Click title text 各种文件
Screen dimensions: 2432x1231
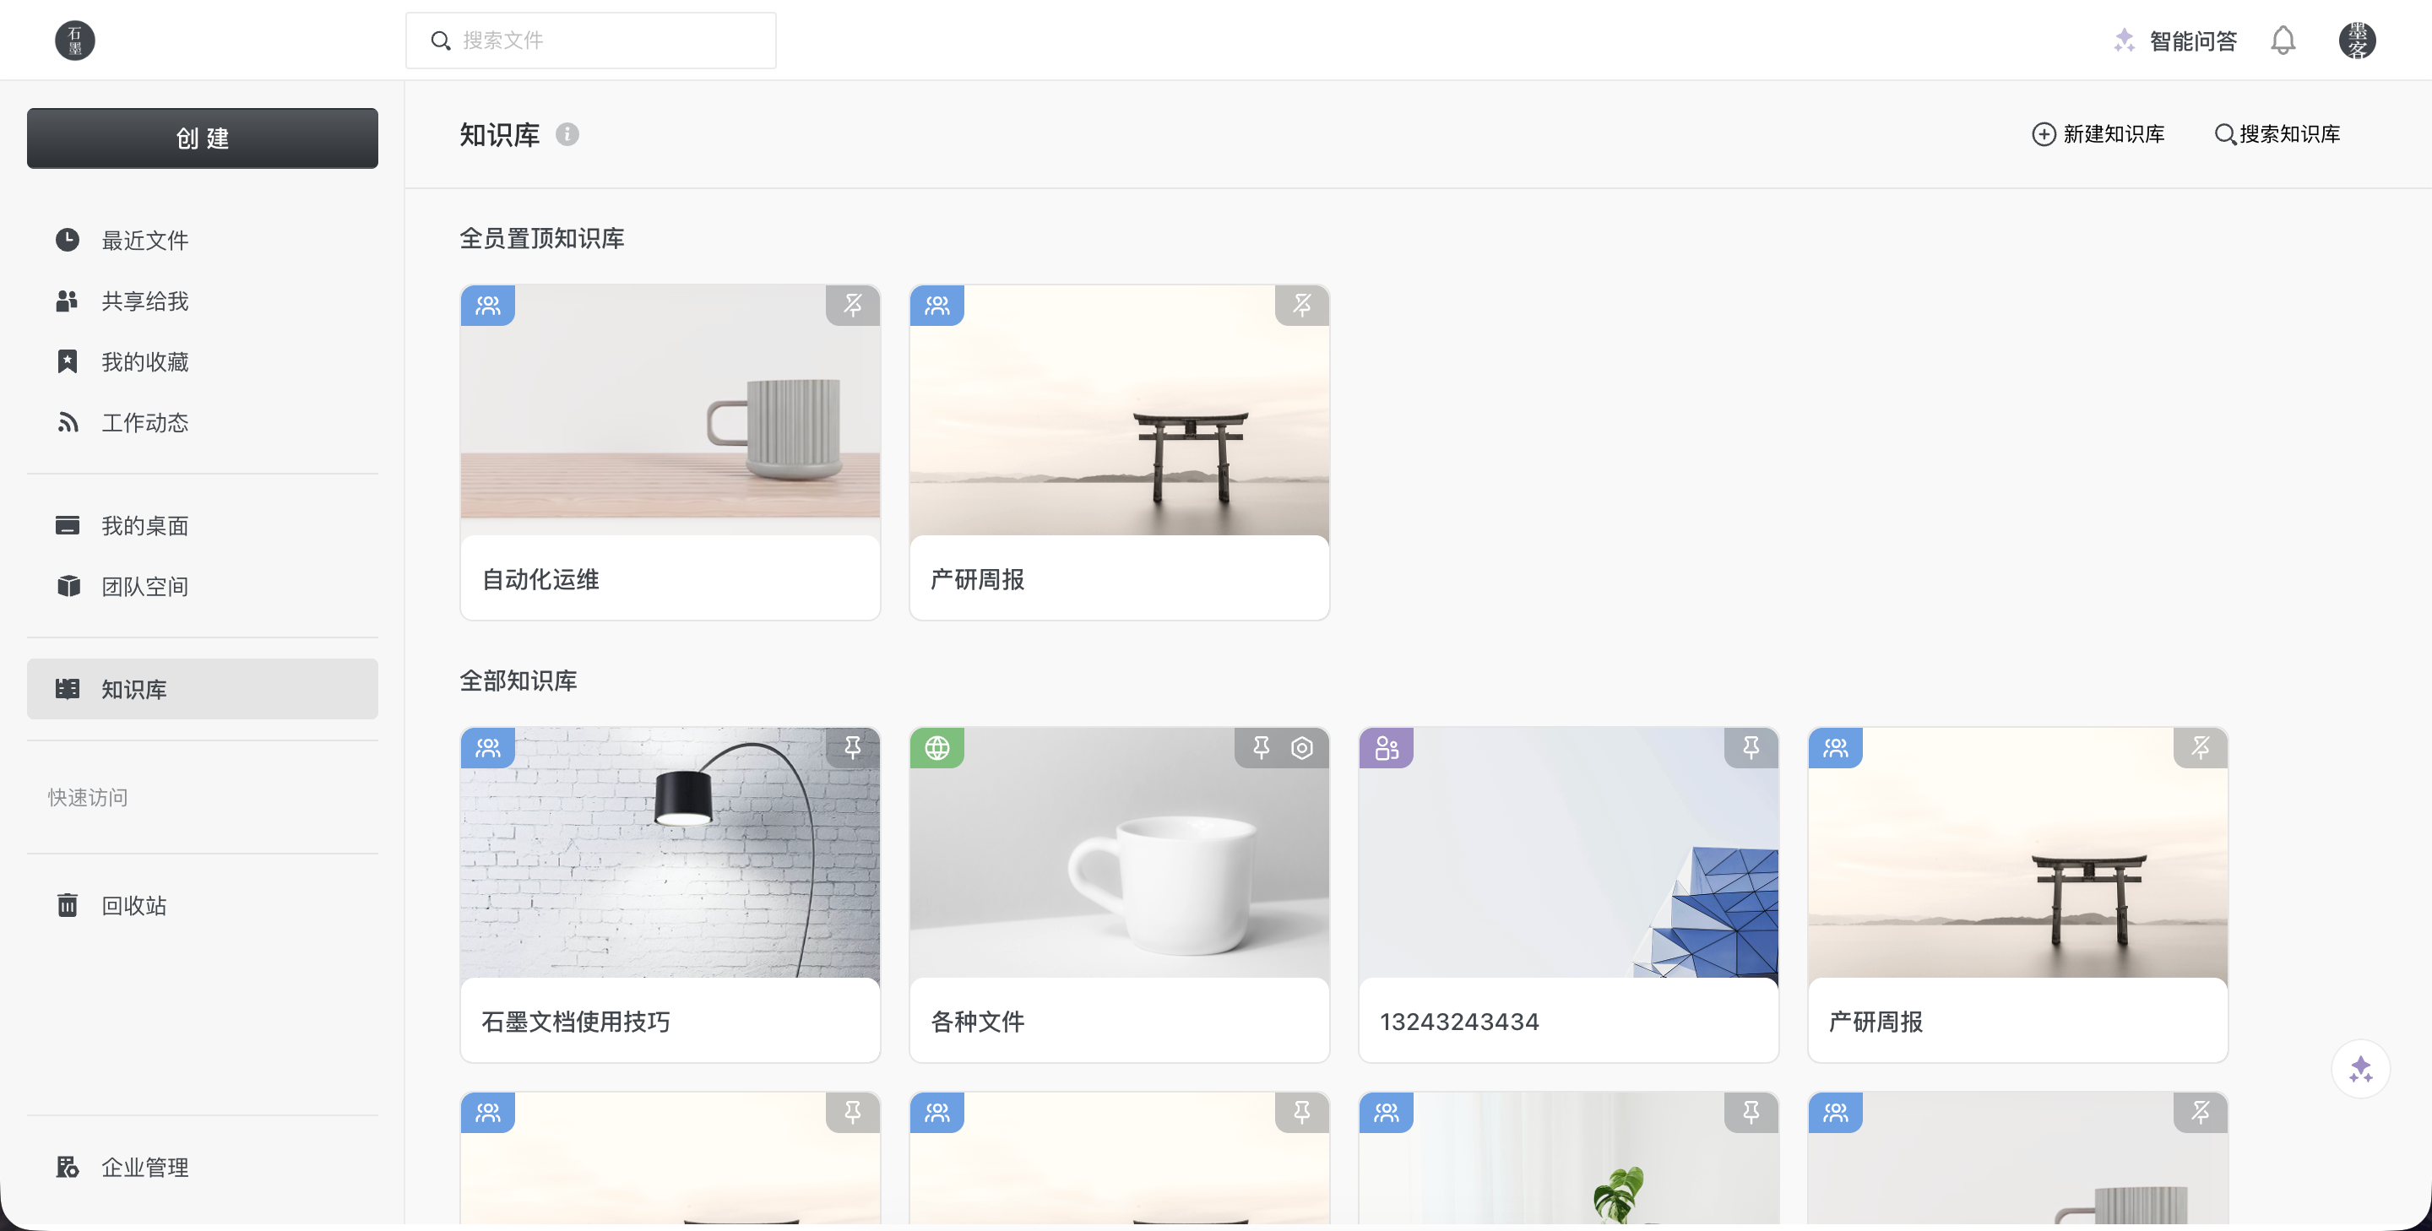(977, 1022)
